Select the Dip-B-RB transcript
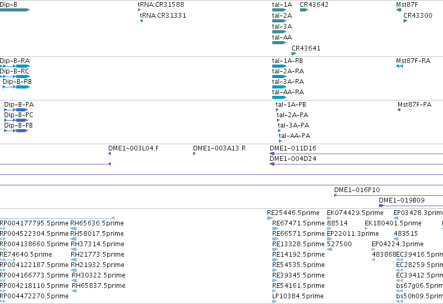This screenshot has width=443, height=304. (16, 87)
